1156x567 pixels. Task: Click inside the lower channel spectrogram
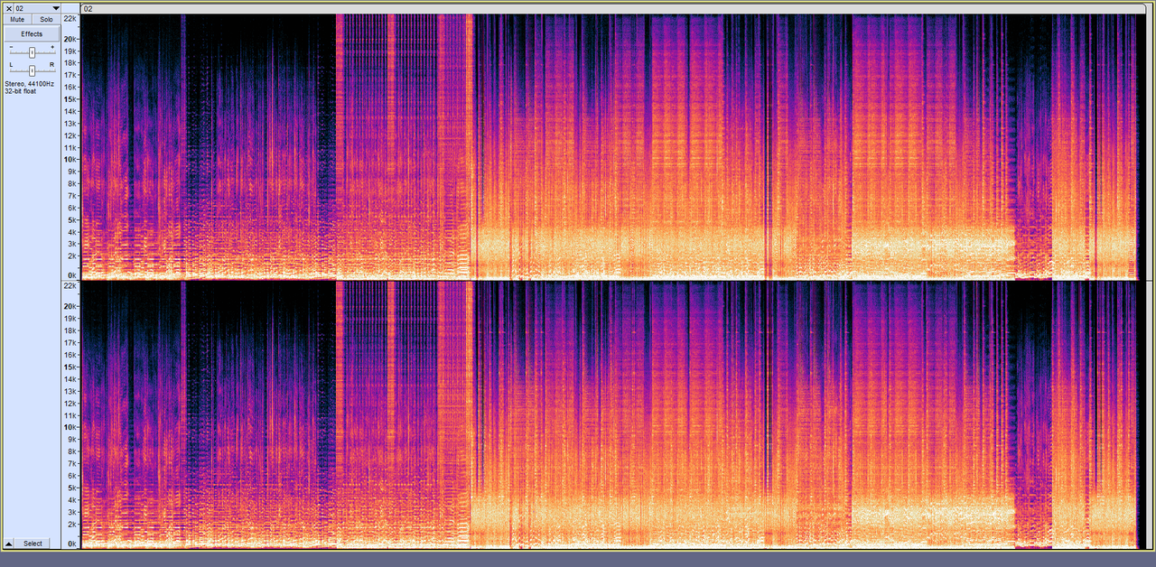[x=611, y=414]
